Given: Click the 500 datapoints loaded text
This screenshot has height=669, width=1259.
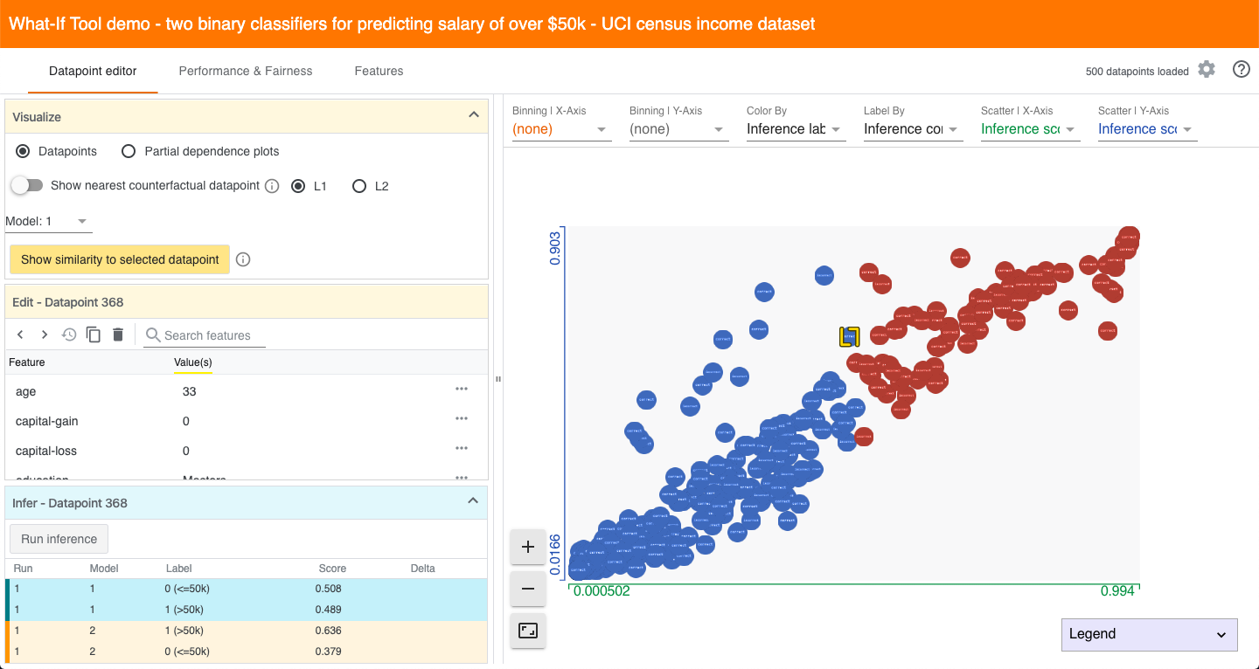Looking at the screenshot, I should (1137, 72).
